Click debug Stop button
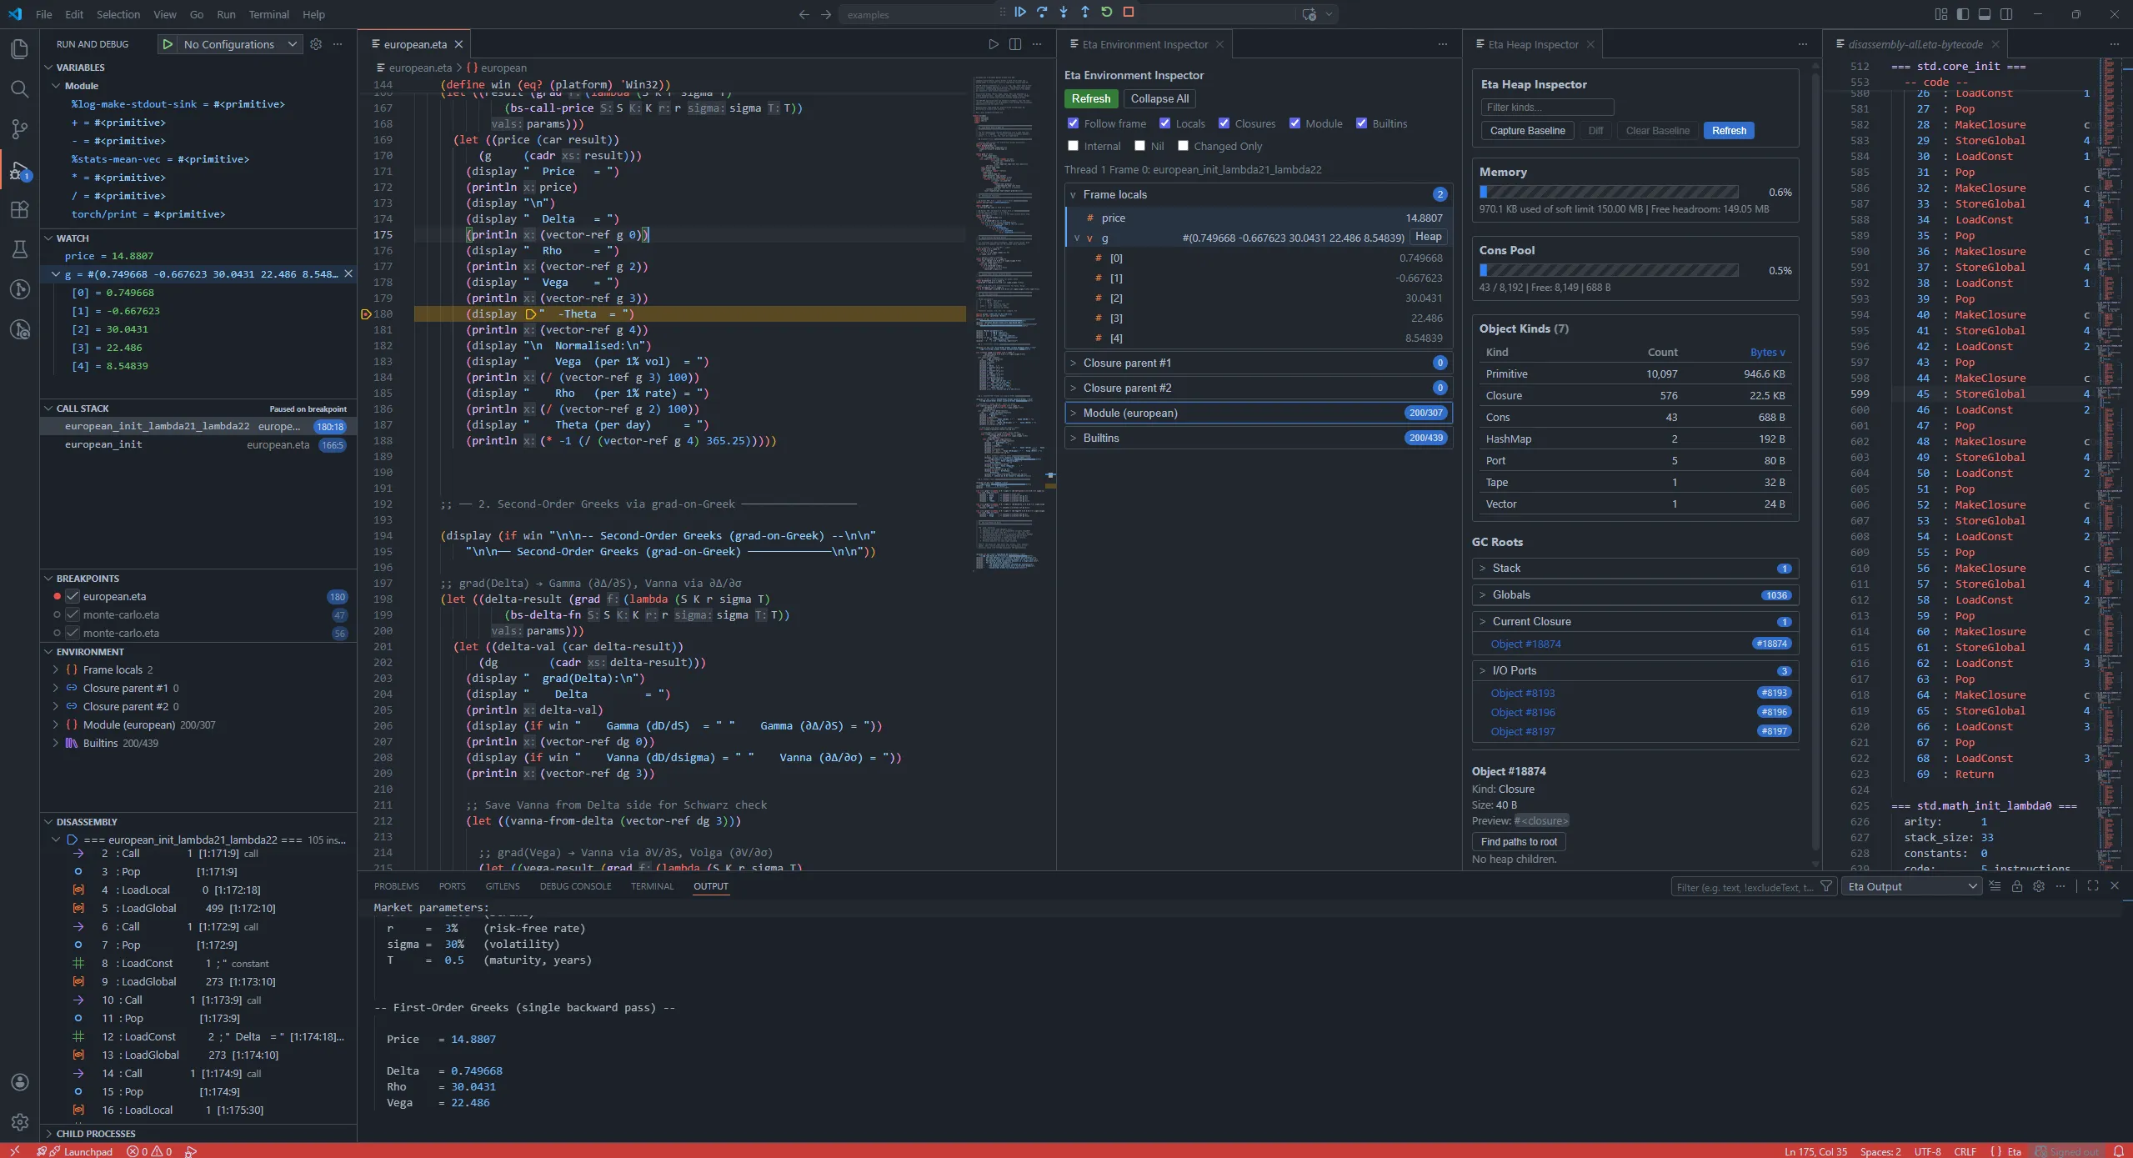Image resolution: width=2133 pixels, height=1158 pixels. 1129,13
